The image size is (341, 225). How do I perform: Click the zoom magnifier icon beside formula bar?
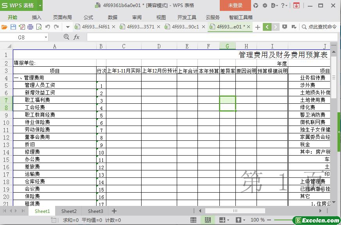click(66, 37)
